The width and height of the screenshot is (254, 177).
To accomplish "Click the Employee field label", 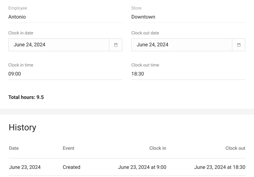I will pyautogui.click(x=18, y=8).
